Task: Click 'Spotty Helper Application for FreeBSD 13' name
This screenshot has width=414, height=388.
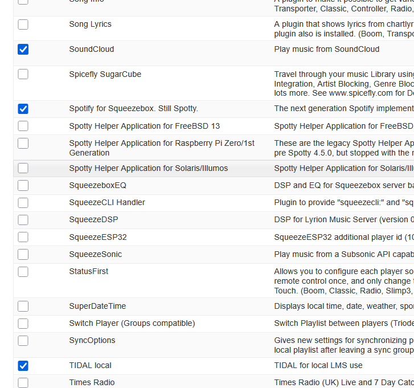Action: click(x=145, y=126)
